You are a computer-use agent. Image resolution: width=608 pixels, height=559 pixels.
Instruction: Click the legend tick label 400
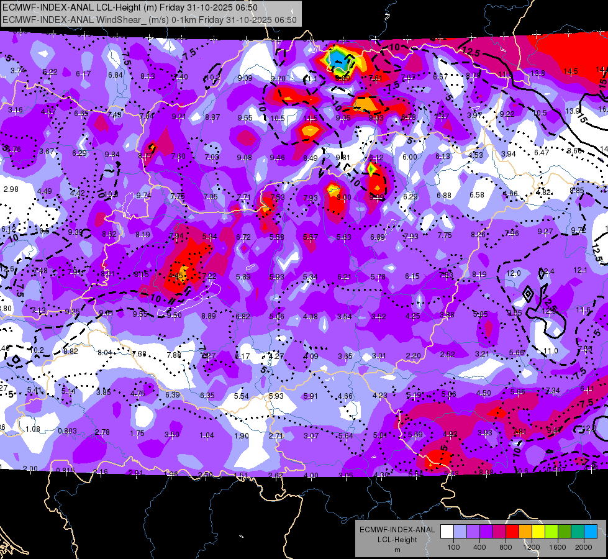[479, 547]
